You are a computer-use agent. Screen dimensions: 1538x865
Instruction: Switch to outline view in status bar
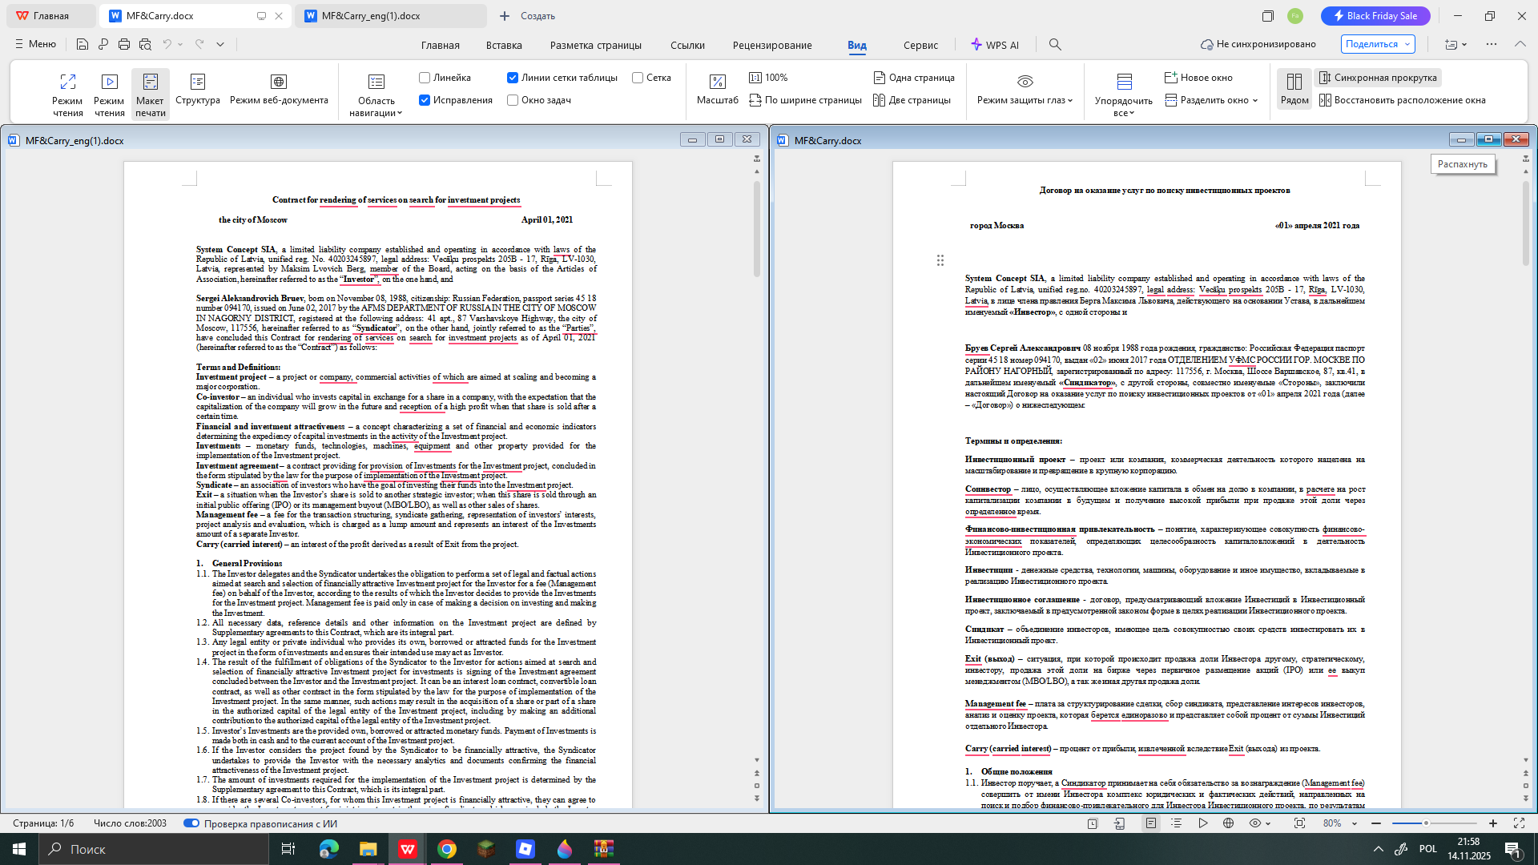(x=1176, y=823)
